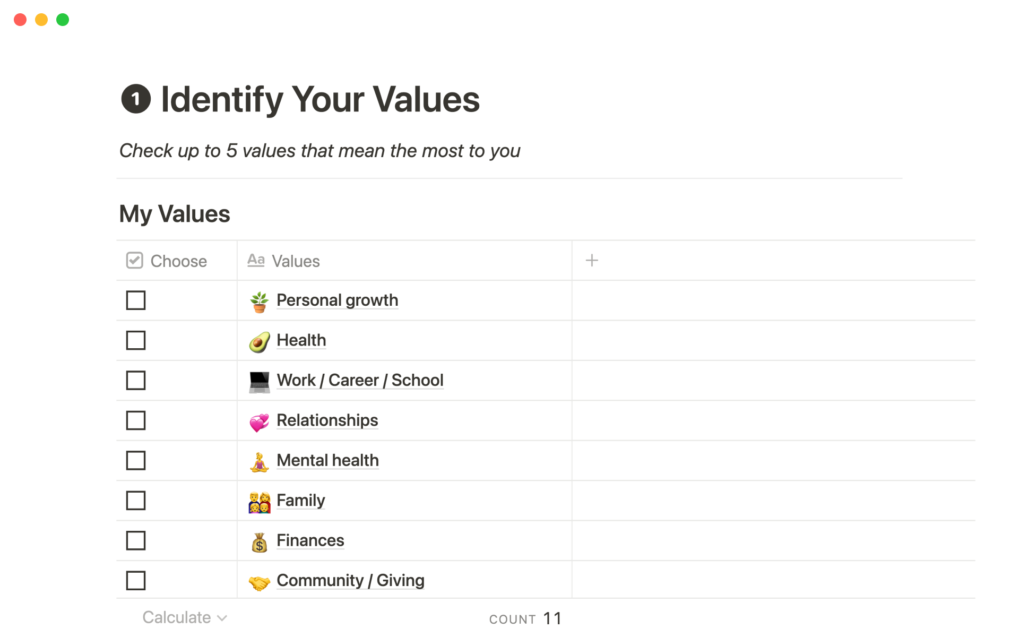Screen dimensions: 1019x637
Task: Open the Family page link
Action: click(x=300, y=500)
